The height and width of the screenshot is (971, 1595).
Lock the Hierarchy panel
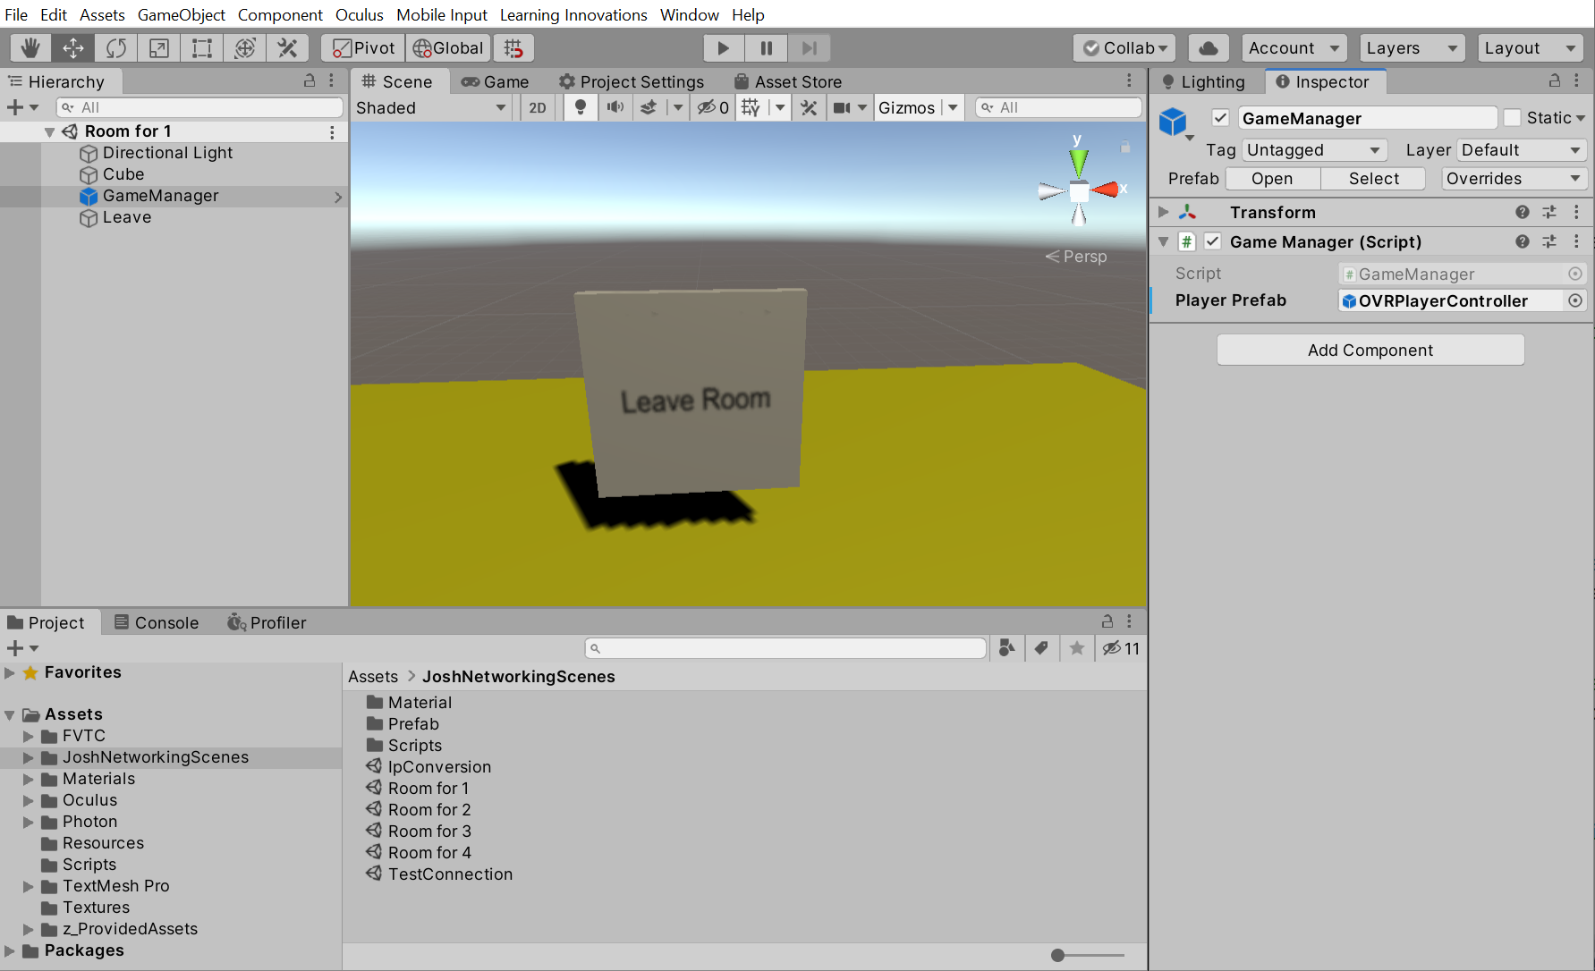tap(310, 80)
